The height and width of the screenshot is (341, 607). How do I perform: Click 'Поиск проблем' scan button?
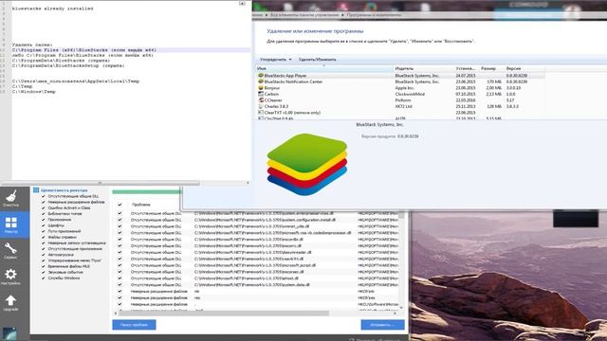134,325
